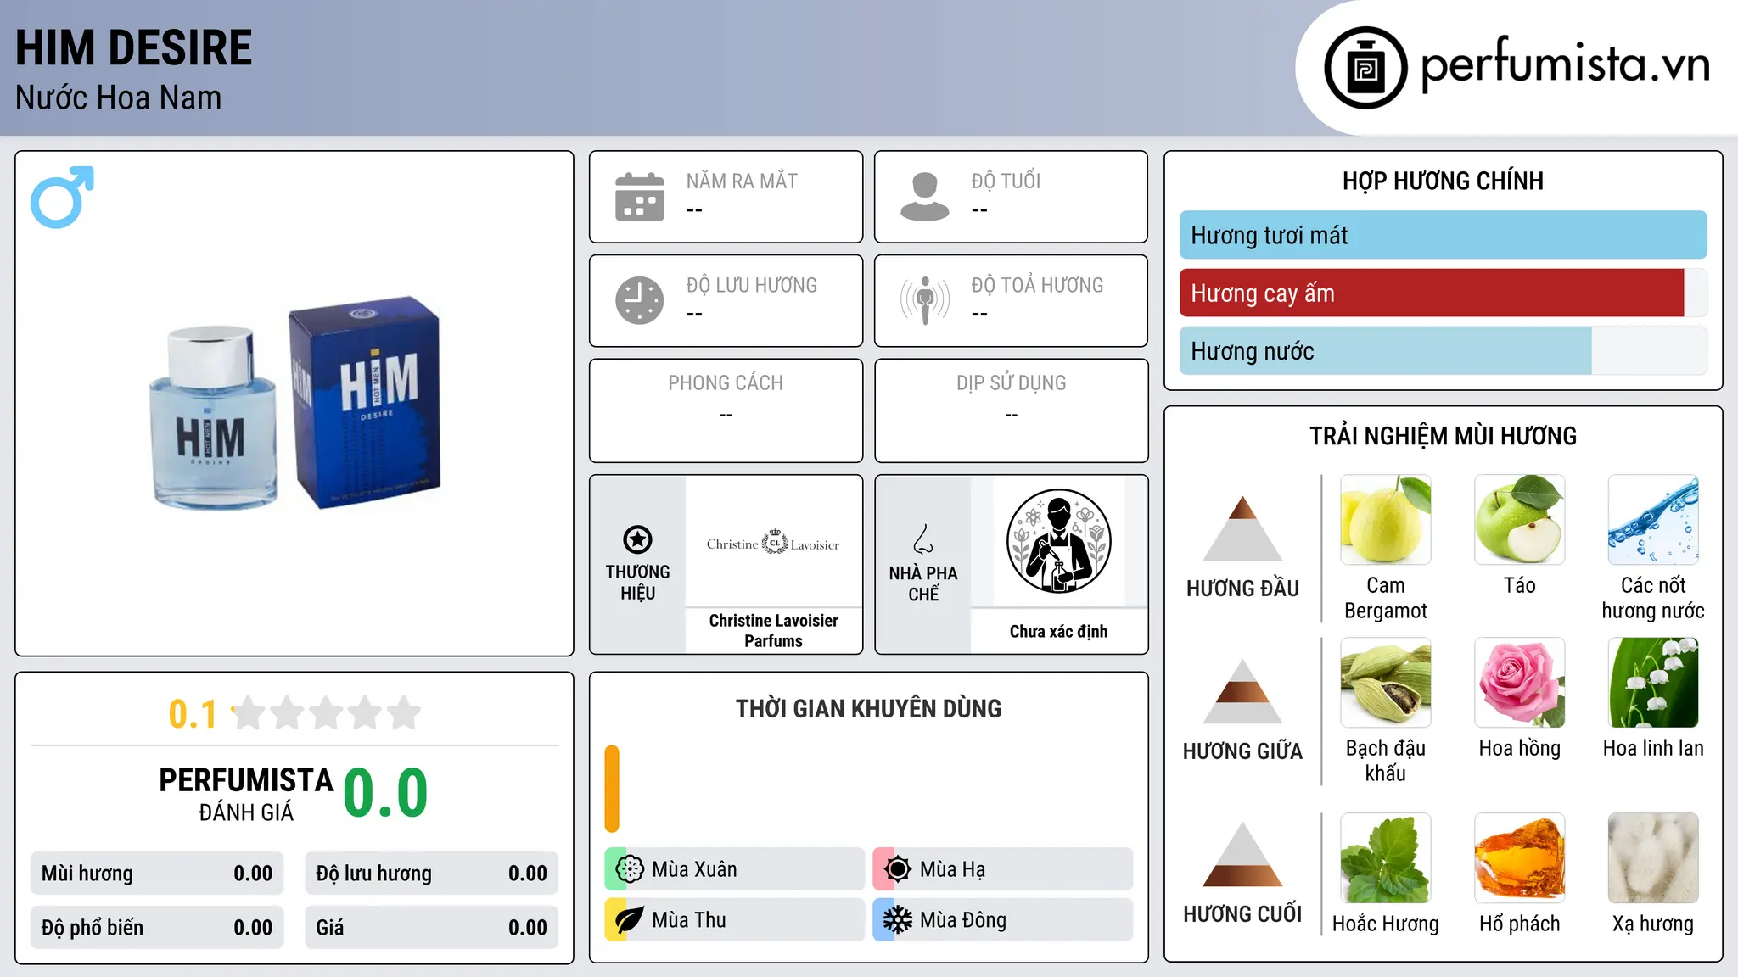This screenshot has height=977, width=1738.
Task: Click the perfumista.vn perfume bottle logo icon
Action: [1365, 68]
